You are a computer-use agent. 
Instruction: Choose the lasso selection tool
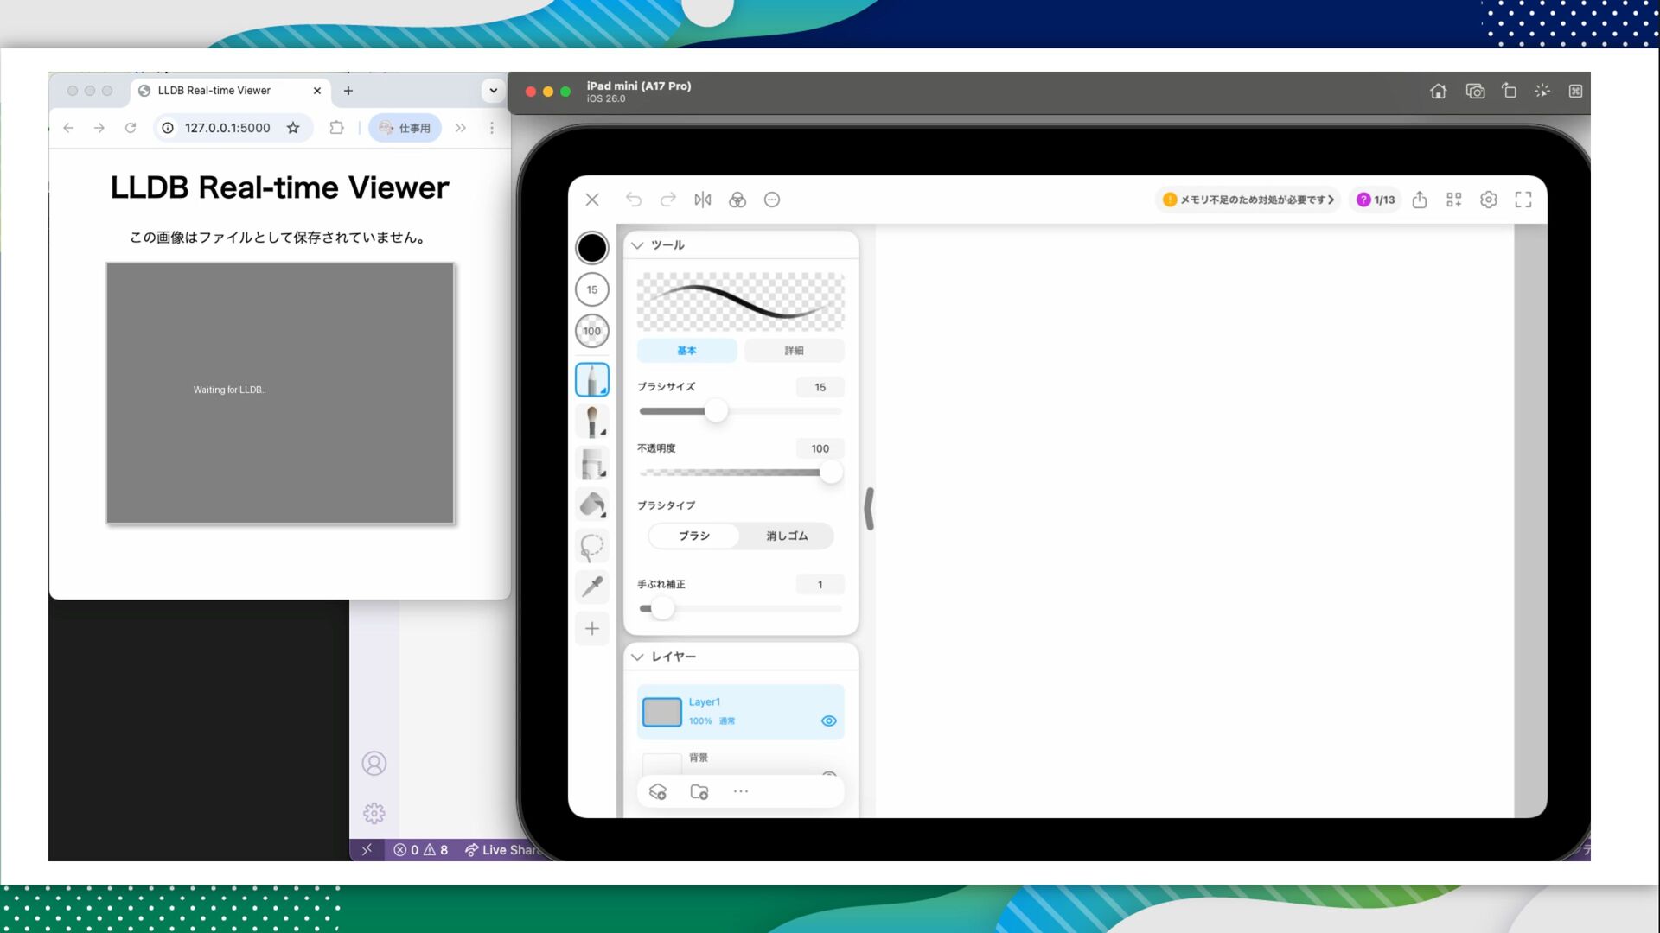point(592,546)
